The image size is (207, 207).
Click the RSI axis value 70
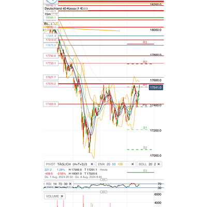(159, 184)
